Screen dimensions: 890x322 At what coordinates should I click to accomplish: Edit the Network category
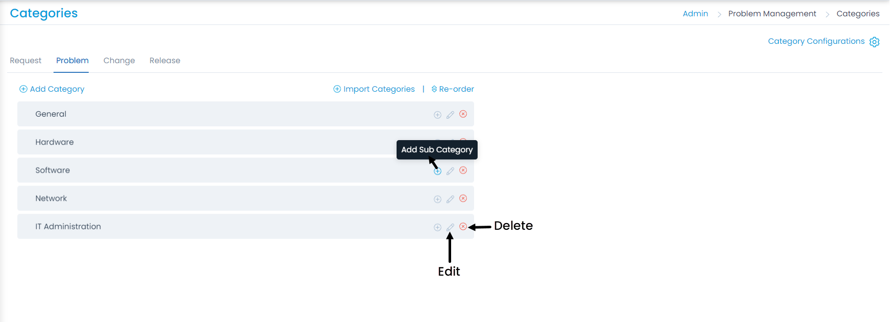tap(450, 199)
